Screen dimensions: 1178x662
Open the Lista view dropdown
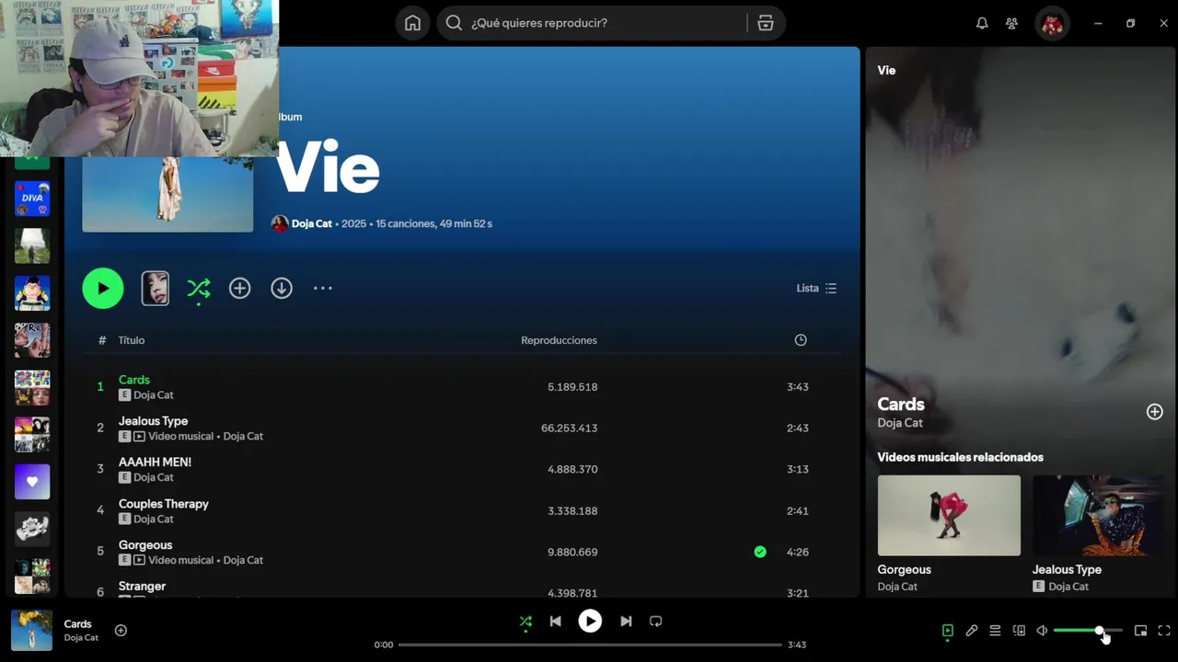(x=816, y=288)
